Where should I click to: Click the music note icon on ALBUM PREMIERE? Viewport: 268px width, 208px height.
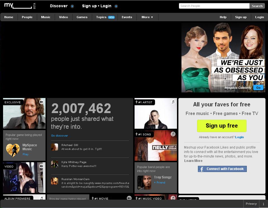[x=42, y=199]
